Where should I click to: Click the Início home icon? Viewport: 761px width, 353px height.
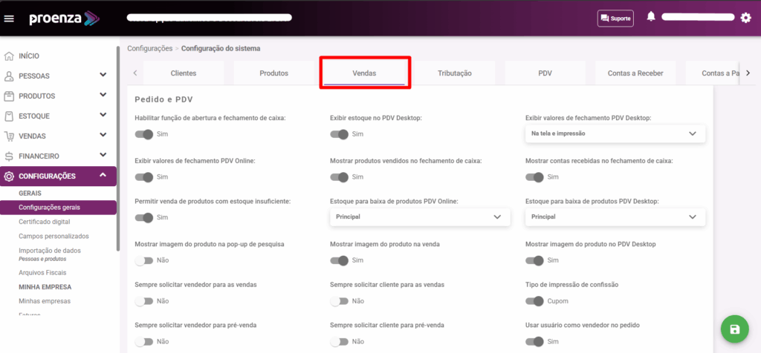click(x=9, y=56)
